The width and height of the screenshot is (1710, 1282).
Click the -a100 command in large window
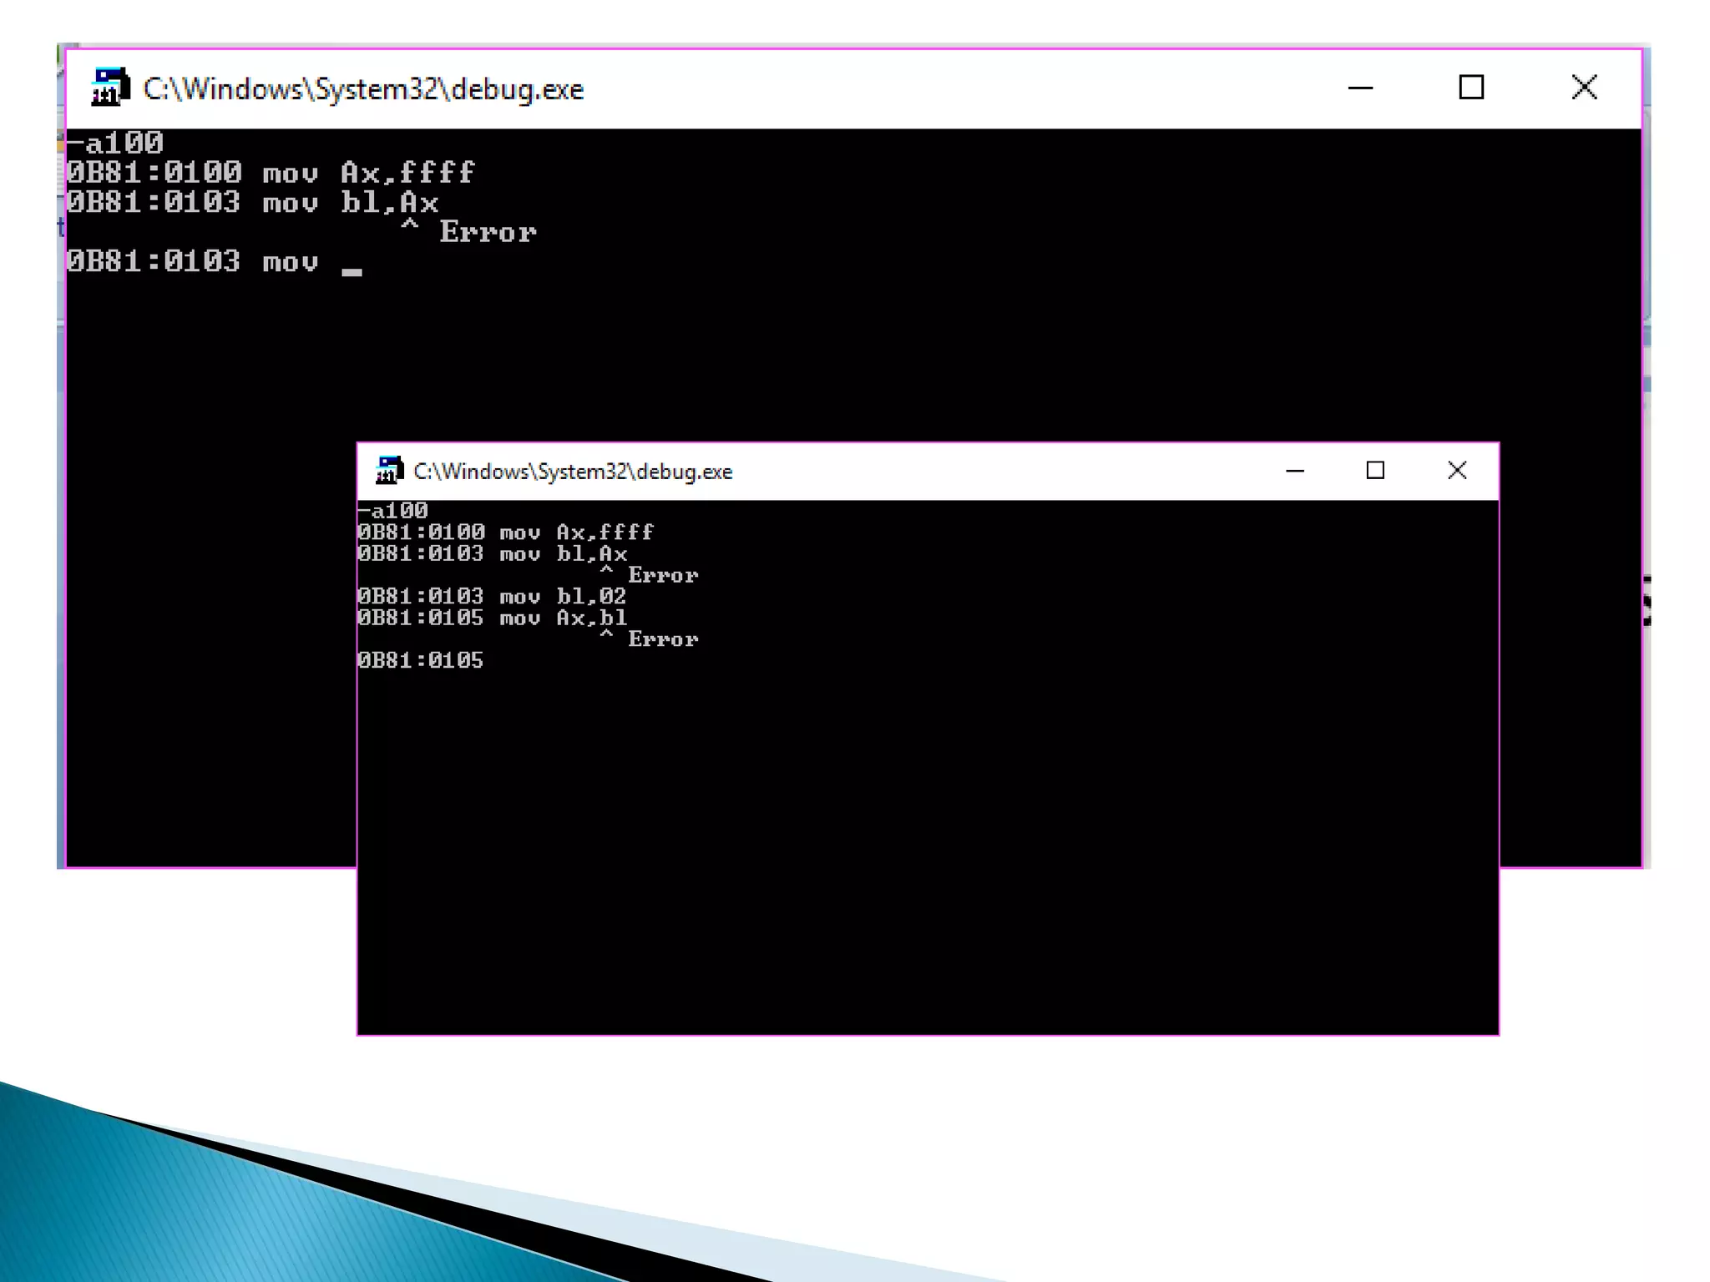pos(115,144)
